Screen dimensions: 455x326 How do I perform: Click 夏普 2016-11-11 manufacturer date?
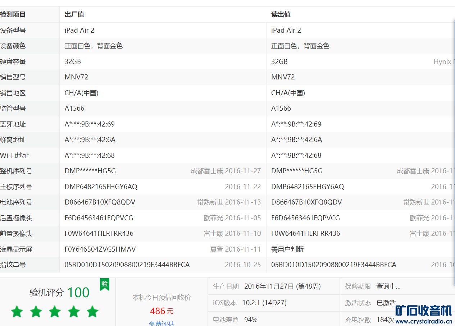[x=236, y=249]
